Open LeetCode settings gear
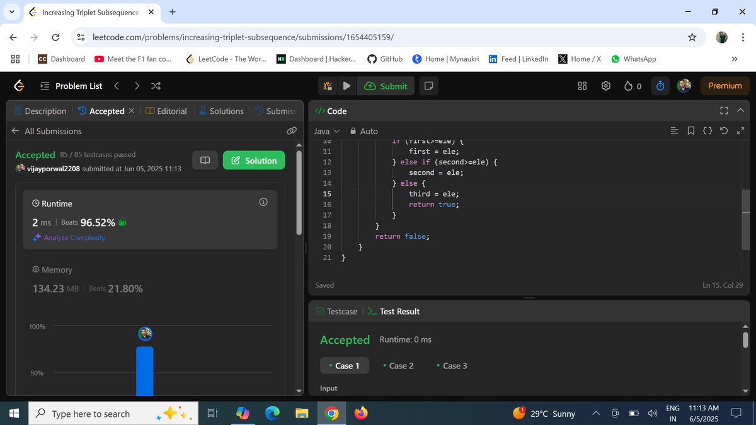 605,86
